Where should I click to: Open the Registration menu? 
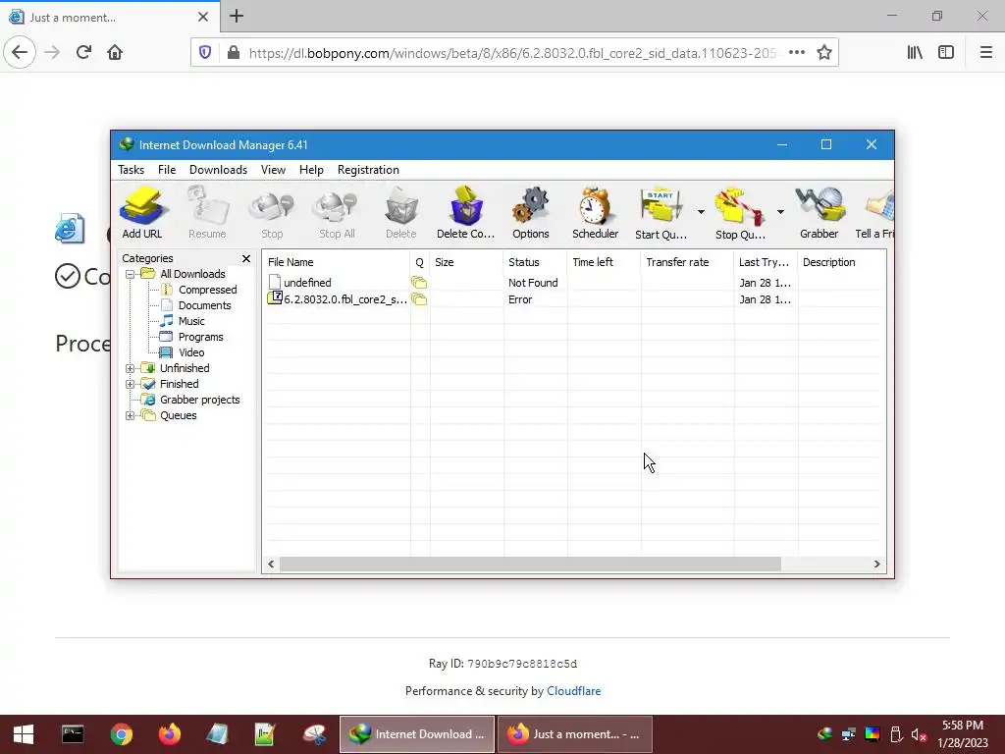pos(368,170)
